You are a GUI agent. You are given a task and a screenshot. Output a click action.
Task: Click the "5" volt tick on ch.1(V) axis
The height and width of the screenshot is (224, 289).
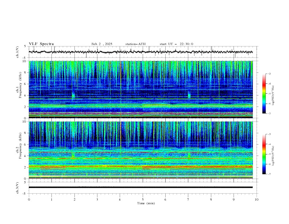[x=25, y=46]
